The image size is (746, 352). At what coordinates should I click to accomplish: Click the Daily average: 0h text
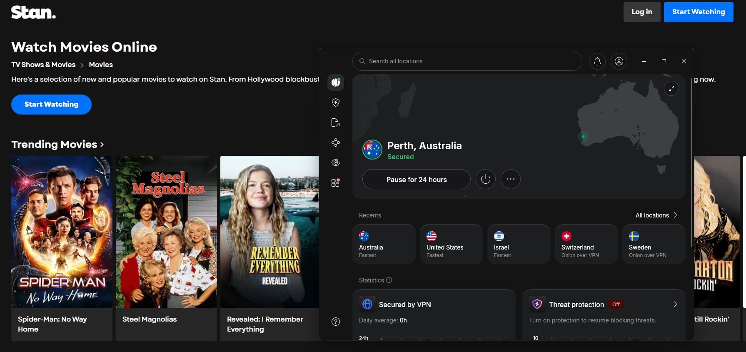pos(383,320)
